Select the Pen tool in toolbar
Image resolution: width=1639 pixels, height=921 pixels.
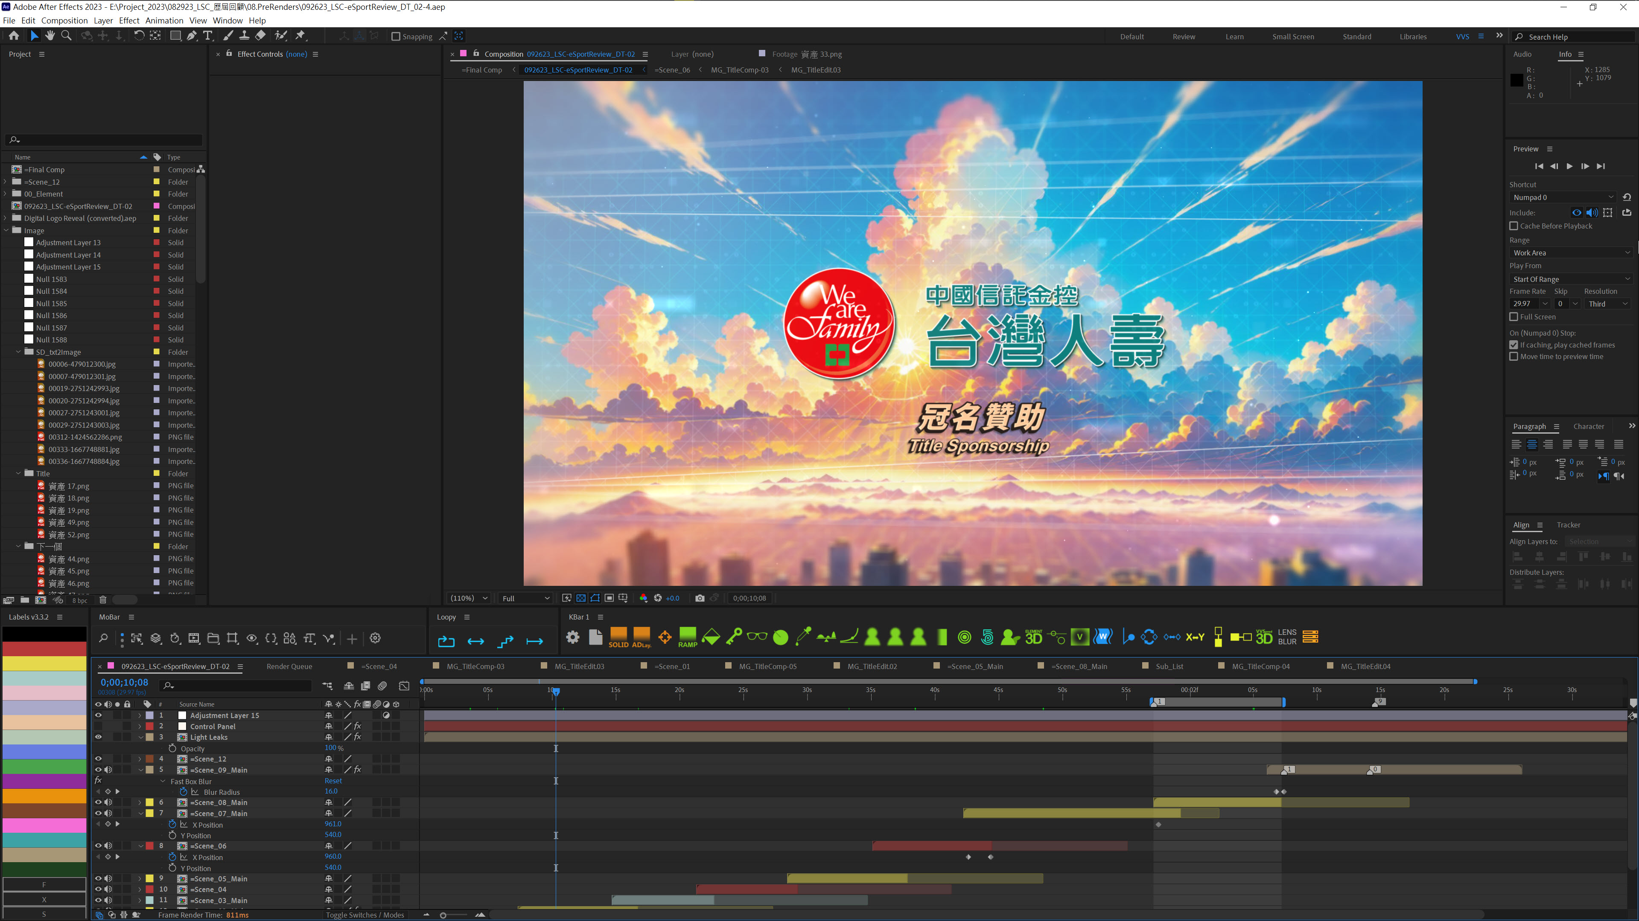click(x=192, y=36)
